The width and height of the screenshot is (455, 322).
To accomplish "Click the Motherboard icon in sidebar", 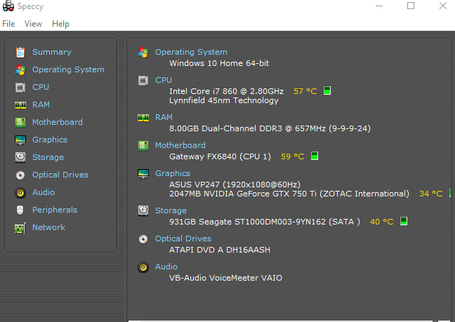I will click(x=20, y=122).
